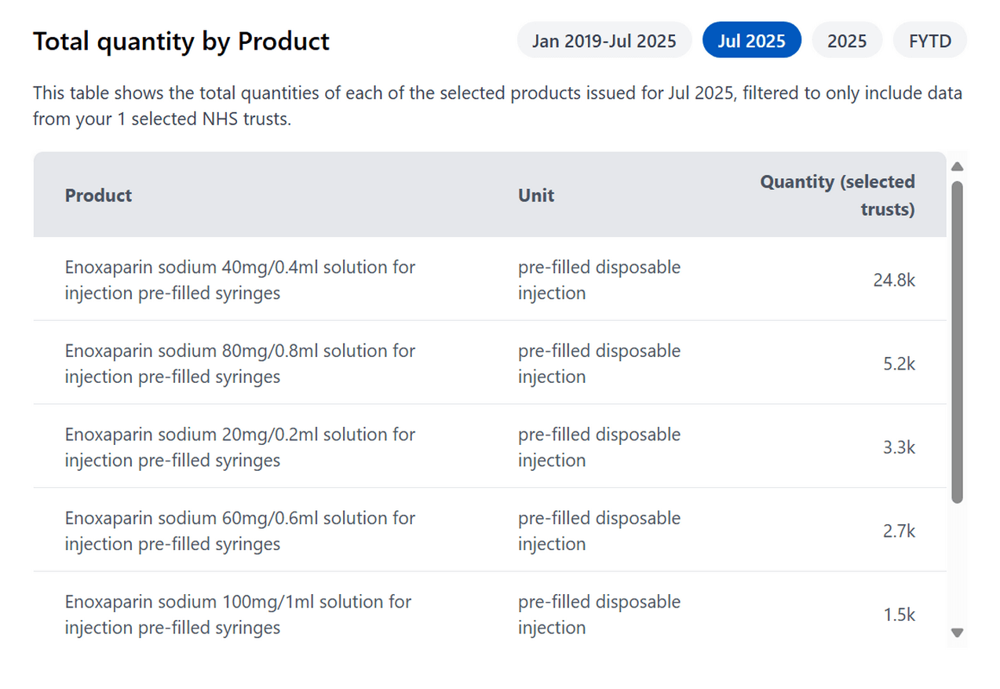The width and height of the screenshot is (1000, 689).
Task: Click the 1.5k quantity cell
Action: click(x=900, y=614)
